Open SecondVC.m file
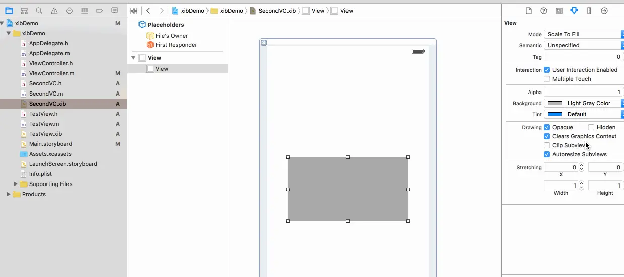The width and height of the screenshot is (624, 277). pos(46,94)
